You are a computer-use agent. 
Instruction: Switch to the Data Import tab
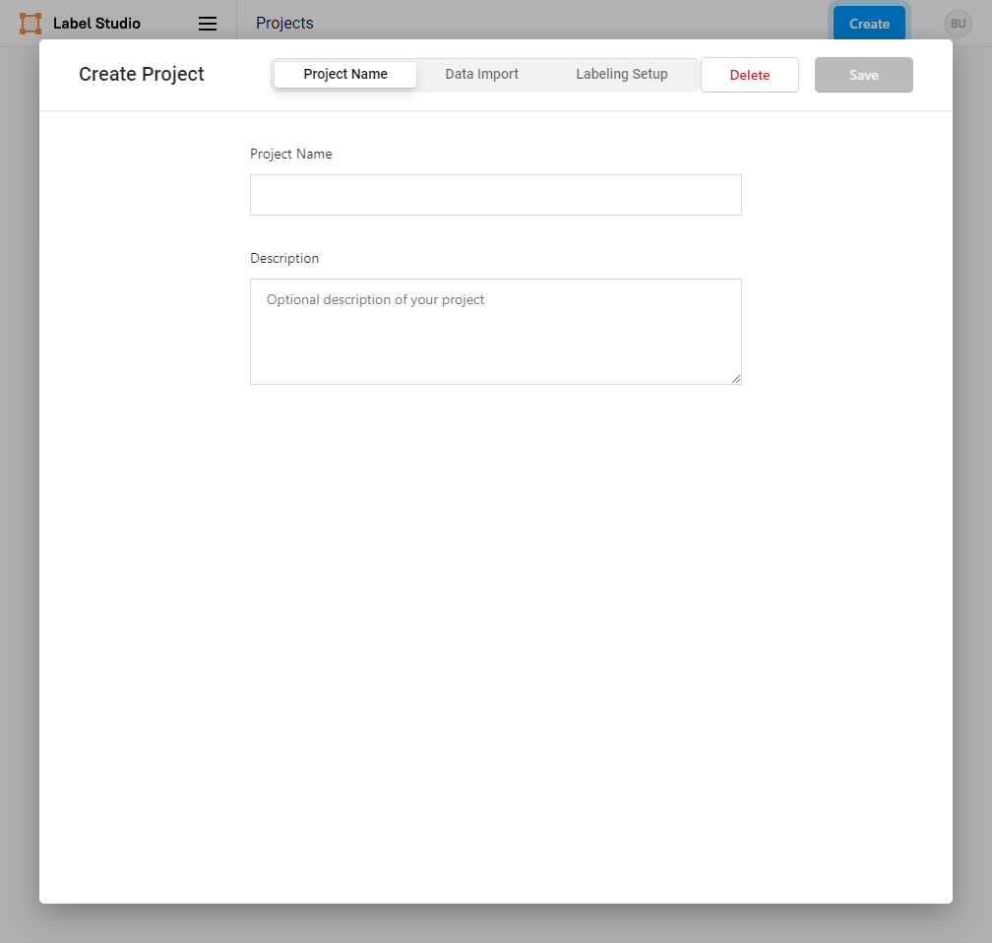pos(481,74)
